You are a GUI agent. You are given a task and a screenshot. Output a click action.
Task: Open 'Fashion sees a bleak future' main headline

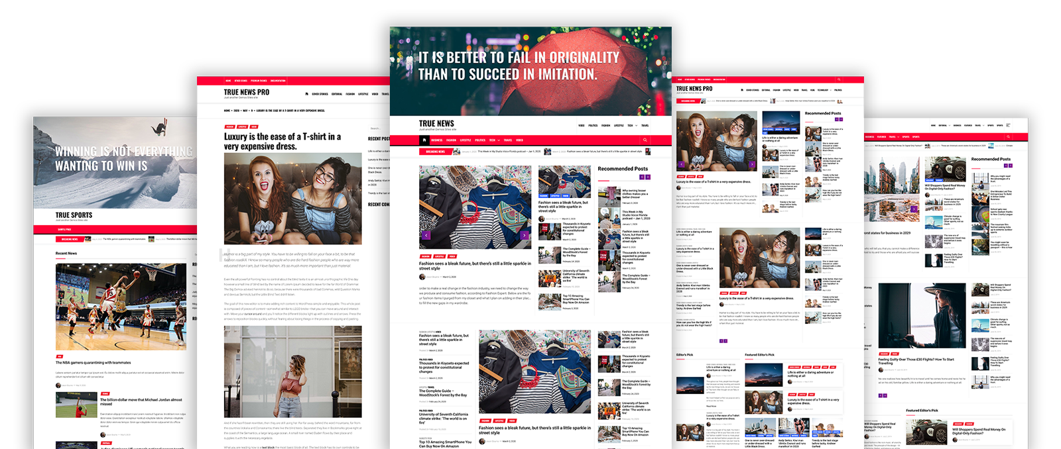[474, 266]
